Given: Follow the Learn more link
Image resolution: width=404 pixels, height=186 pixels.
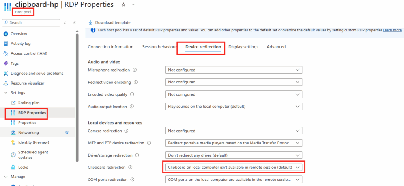Looking at the screenshot, I should point(392,30).
